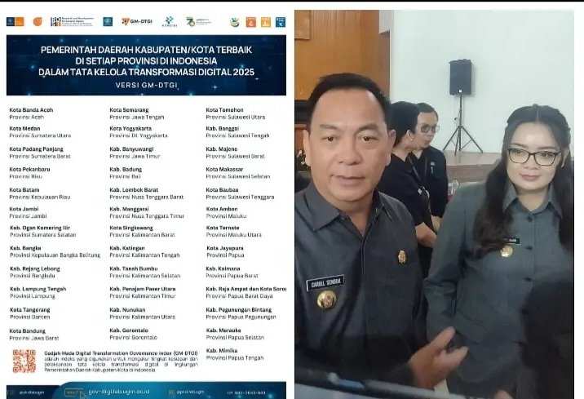Open the gov-dtgi.feb.ugm.ac.id website link
Screen dimensions: 584x399
coord(116,391)
